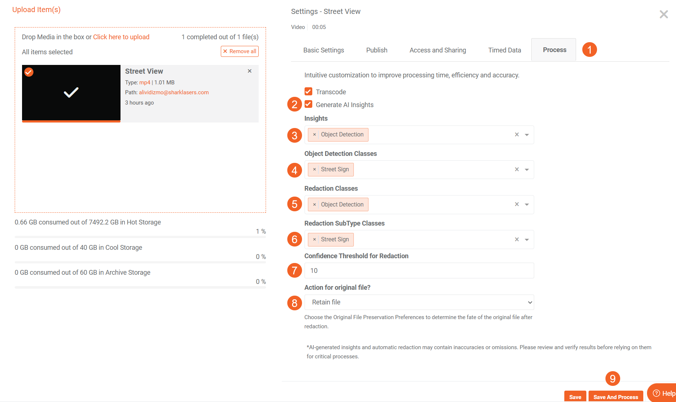
Task: Remove Street View file from upload list
Action: click(249, 71)
